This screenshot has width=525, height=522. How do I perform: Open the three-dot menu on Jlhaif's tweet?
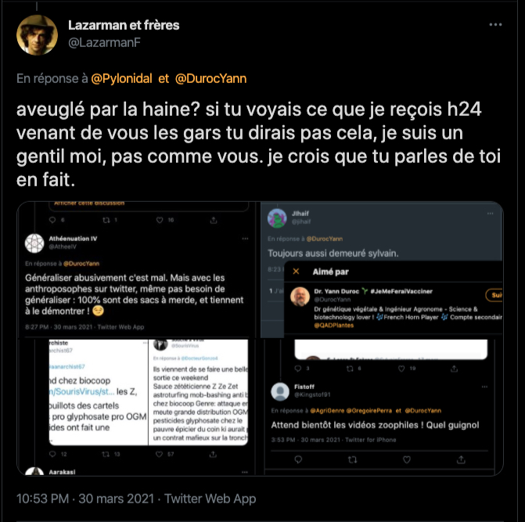point(490,213)
